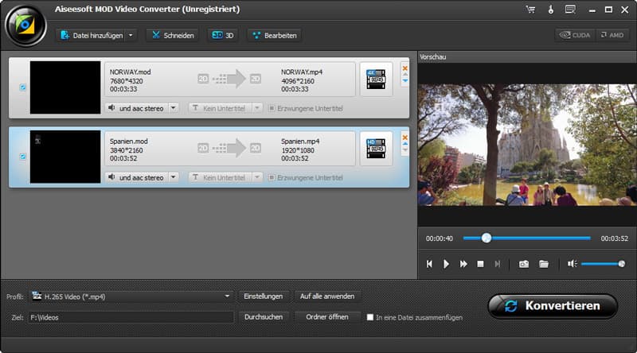This screenshot has height=353, width=637.
Task: Click Auf alle anwenden button
Action: [327, 297]
